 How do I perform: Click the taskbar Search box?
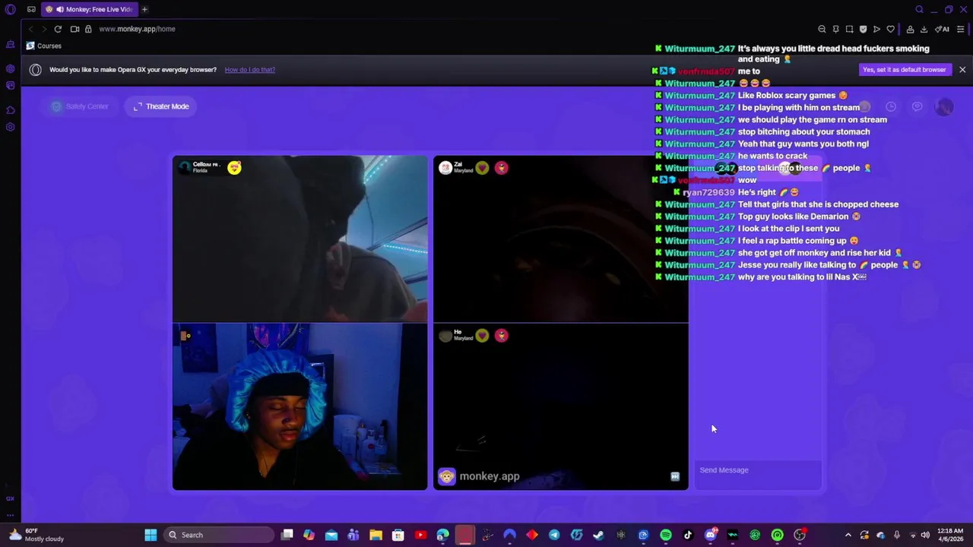219,535
